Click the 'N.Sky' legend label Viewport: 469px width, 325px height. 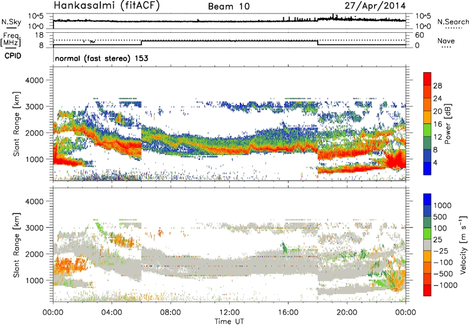[x=11, y=22]
